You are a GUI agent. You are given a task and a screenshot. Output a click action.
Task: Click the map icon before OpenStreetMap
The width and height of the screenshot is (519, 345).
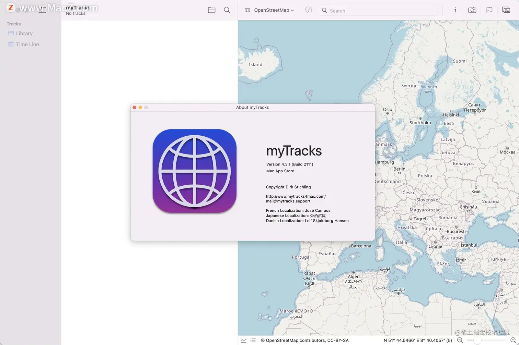point(247,10)
